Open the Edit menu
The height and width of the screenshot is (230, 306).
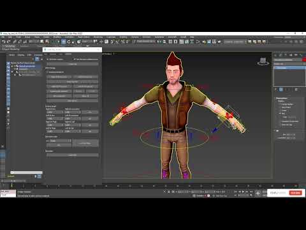(x=10, y=37)
